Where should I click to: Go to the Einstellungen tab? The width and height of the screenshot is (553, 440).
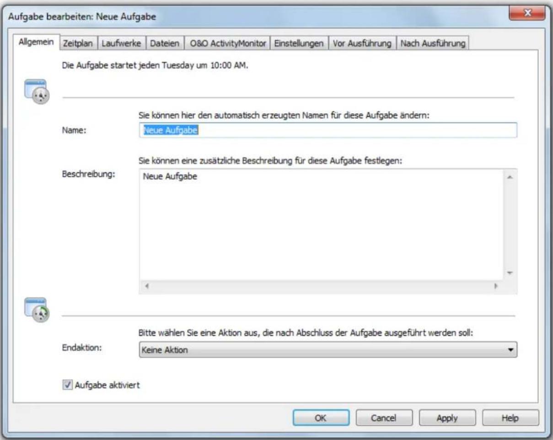tap(299, 43)
